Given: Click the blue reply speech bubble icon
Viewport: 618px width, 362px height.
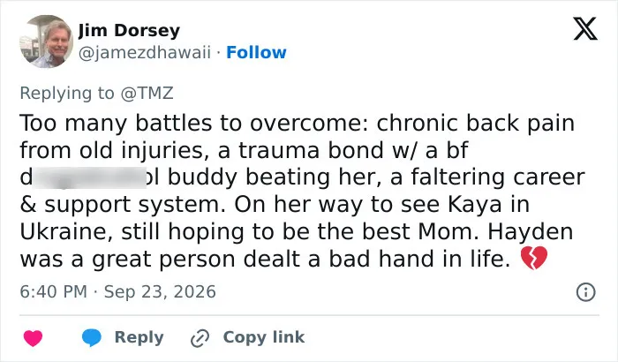Looking at the screenshot, I should point(92,337).
